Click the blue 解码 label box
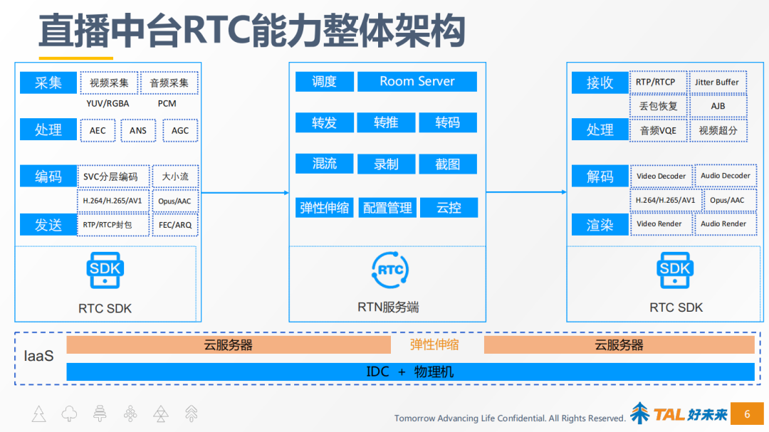Viewport: 769px width, 432px height. click(600, 176)
